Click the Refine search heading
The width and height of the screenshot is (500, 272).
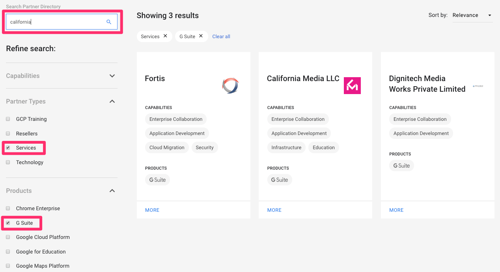(x=31, y=49)
